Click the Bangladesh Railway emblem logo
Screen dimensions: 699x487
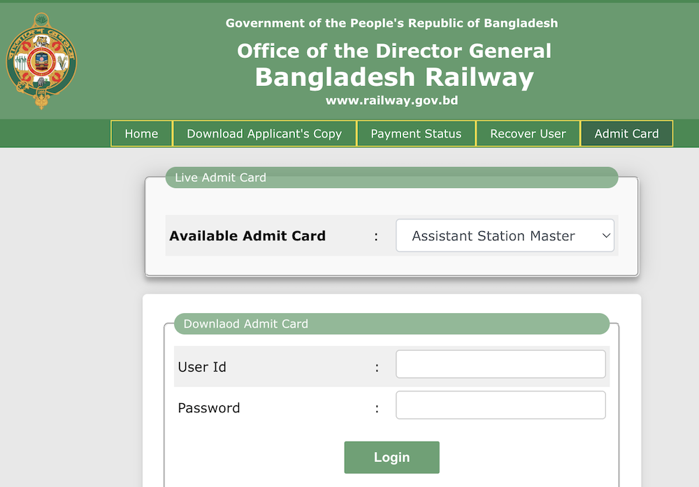pyautogui.click(x=41, y=61)
